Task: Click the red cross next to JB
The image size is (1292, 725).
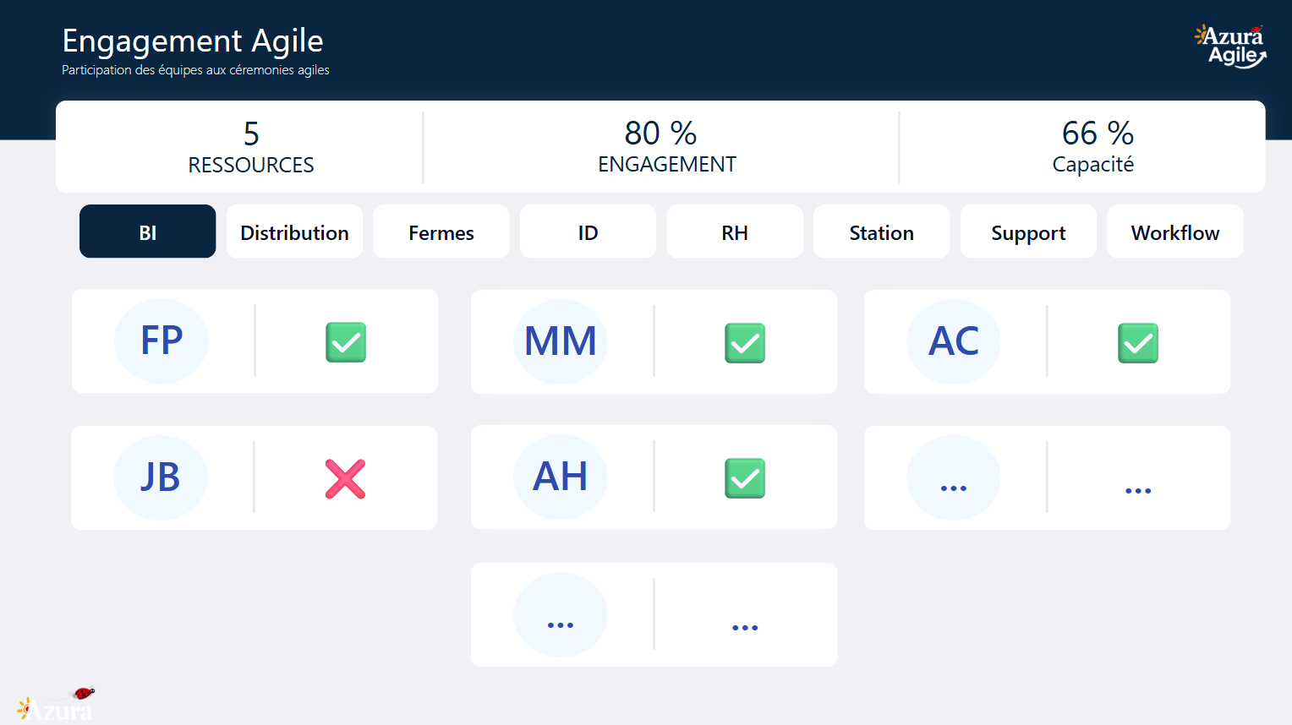Action: click(345, 479)
